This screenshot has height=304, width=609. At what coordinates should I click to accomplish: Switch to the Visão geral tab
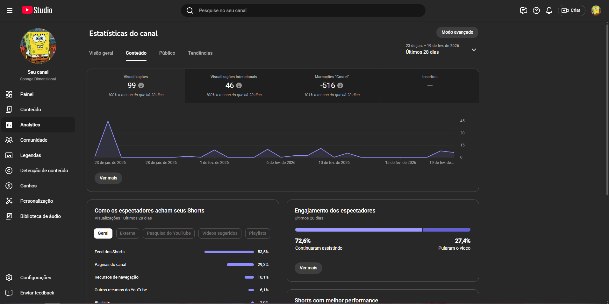[x=101, y=53]
